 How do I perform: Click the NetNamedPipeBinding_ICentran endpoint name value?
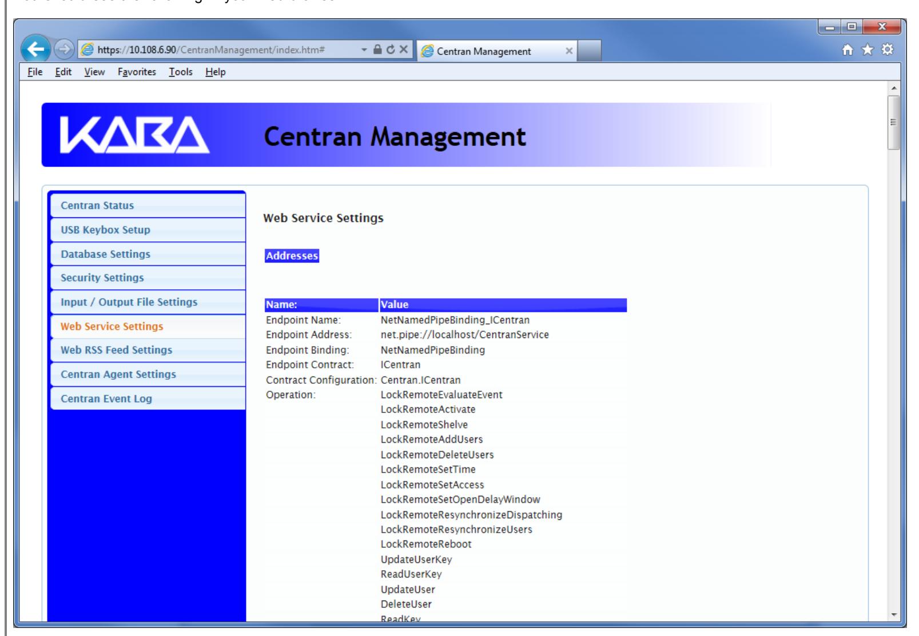click(x=455, y=320)
